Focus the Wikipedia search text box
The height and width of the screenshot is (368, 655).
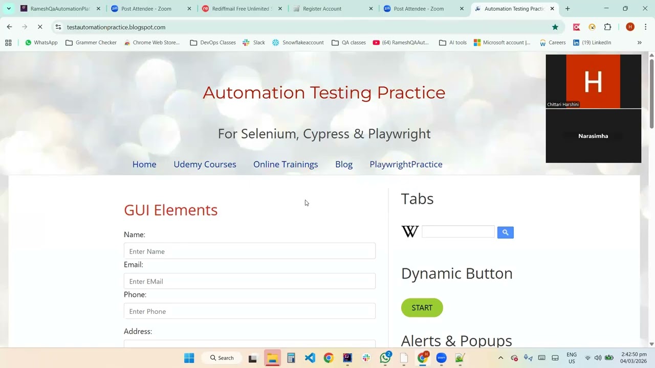[x=458, y=232]
